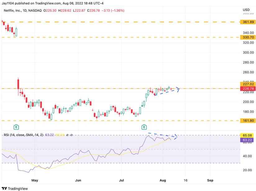
Task: Click the earnings E marker in July
Action: click(144, 127)
